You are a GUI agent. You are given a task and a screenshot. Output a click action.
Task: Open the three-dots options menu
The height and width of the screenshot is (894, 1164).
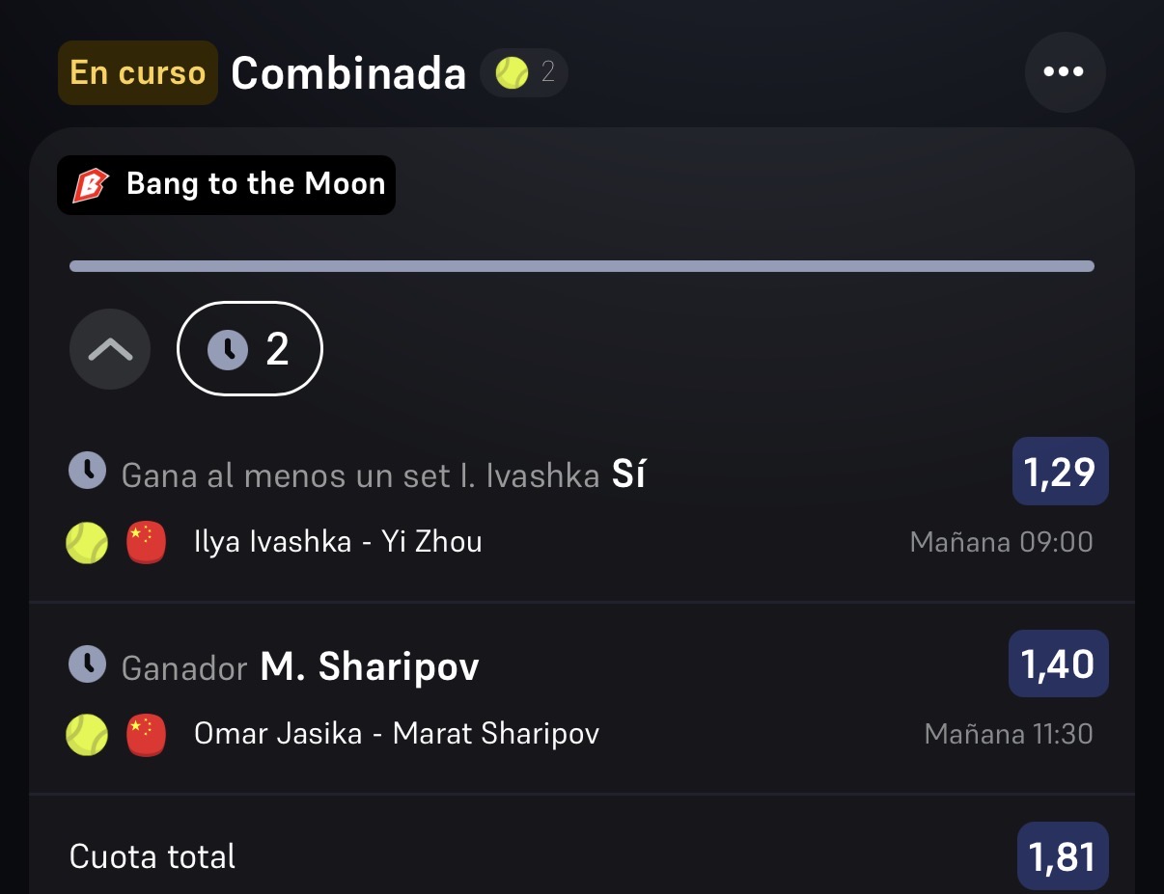click(1065, 72)
